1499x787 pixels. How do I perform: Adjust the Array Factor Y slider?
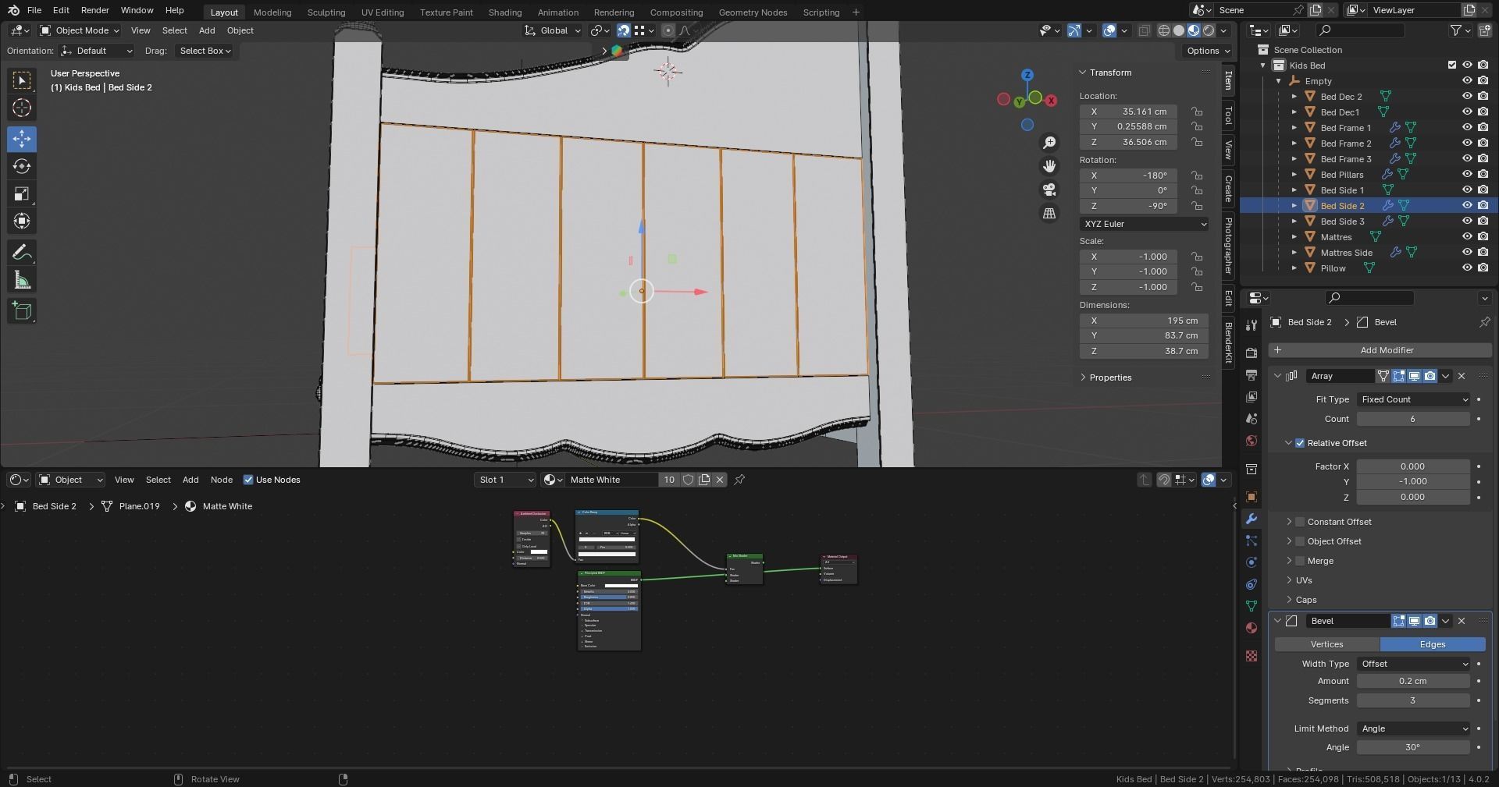click(x=1413, y=481)
